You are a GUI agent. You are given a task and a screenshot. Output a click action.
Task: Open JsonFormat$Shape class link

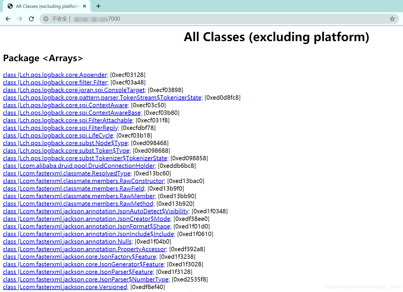(87, 226)
